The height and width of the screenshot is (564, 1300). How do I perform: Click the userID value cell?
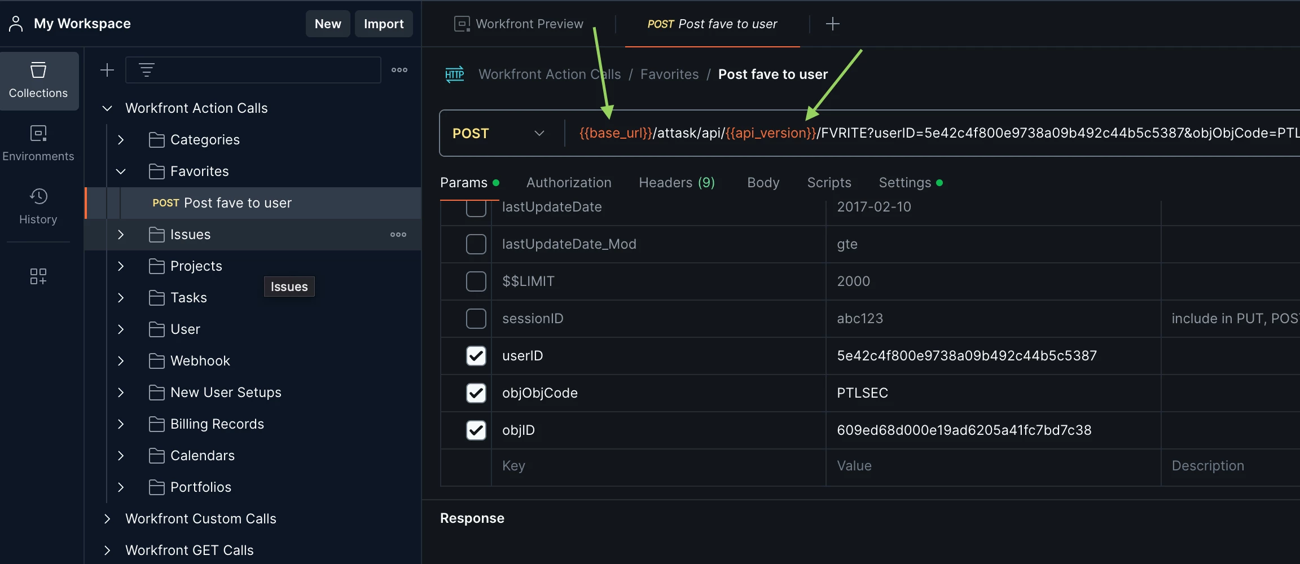point(993,356)
